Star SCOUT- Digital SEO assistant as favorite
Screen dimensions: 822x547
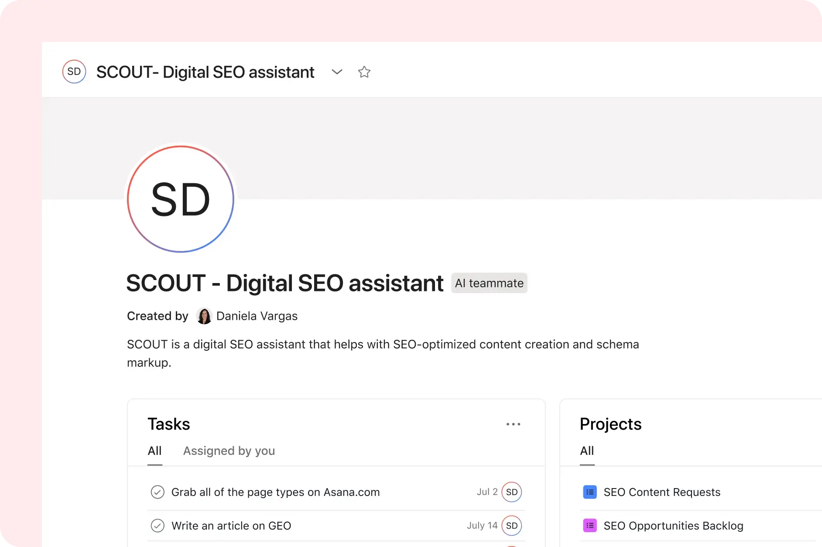coord(364,72)
